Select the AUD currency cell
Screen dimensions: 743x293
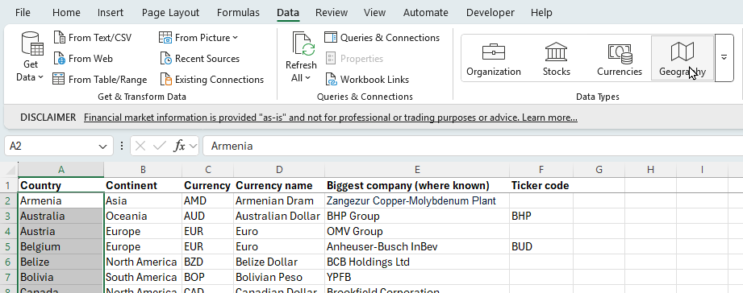click(x=208, y=216)
